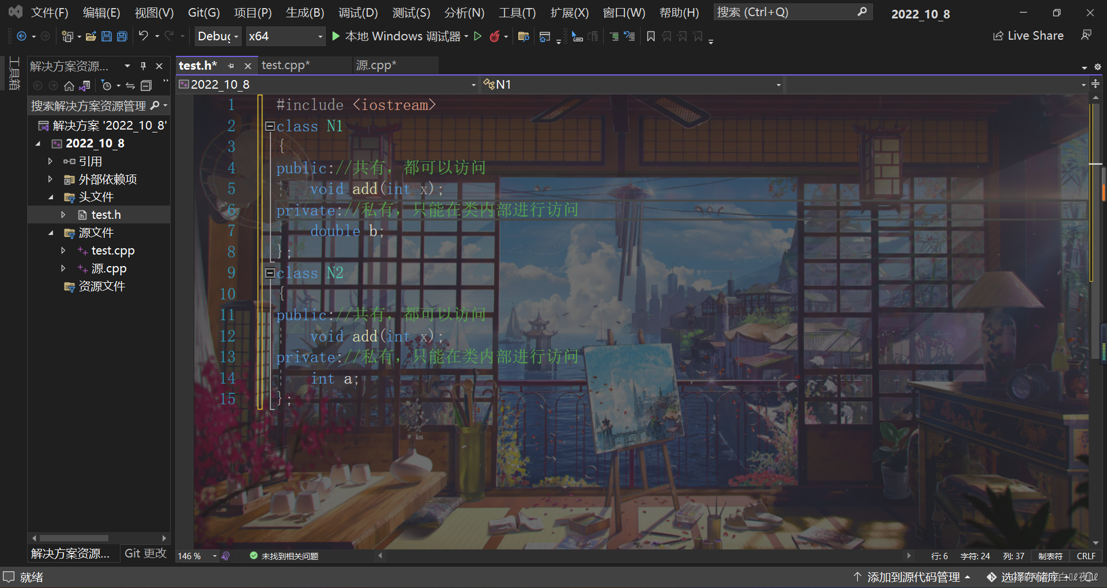Click the uncomment selected lines icon
Viewport: 1107px width, 588px height.
coord(630,36)
